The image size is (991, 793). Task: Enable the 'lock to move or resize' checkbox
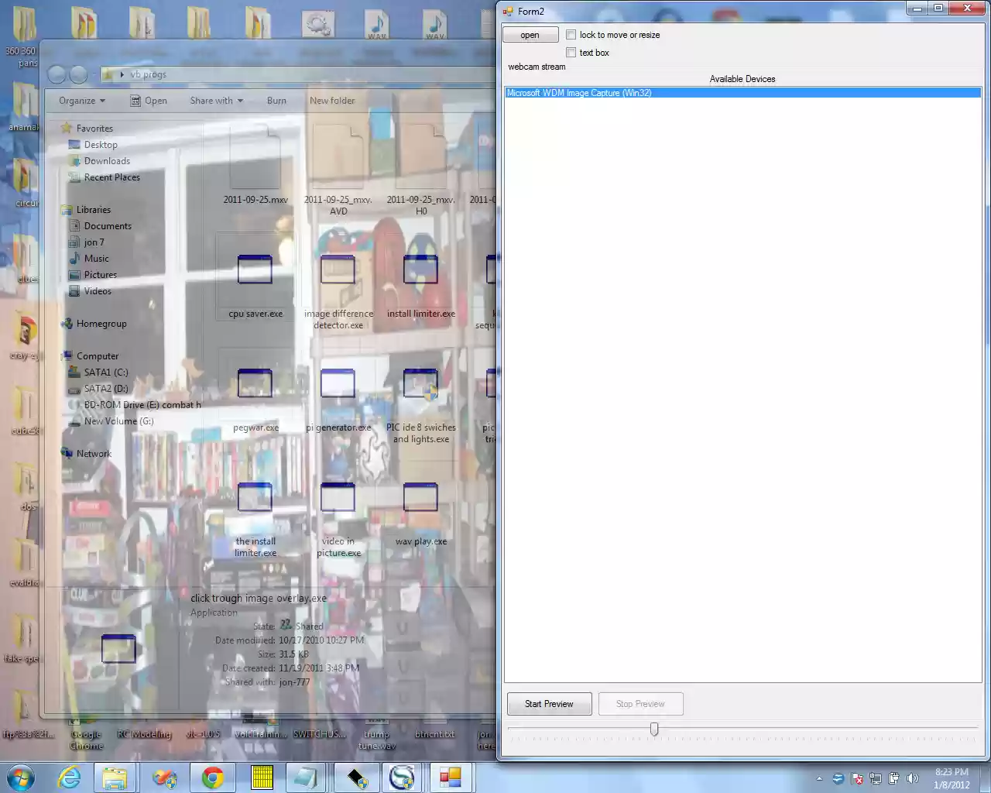click(571, 34)
